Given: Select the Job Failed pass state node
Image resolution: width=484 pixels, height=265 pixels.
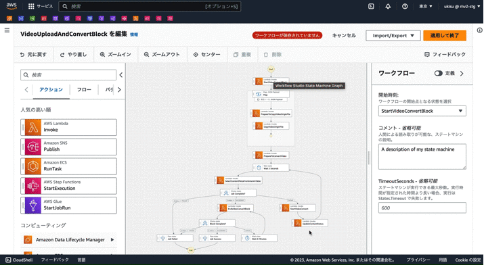Looking at the screenshot, I should (175, 238).
